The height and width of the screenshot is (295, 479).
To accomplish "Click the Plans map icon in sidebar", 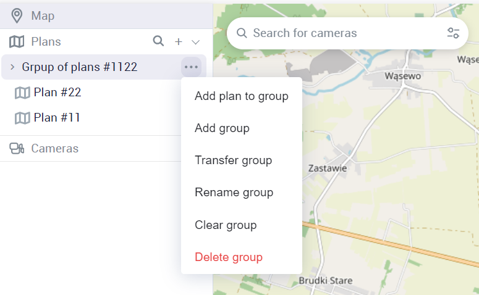I will click(17, 41).
